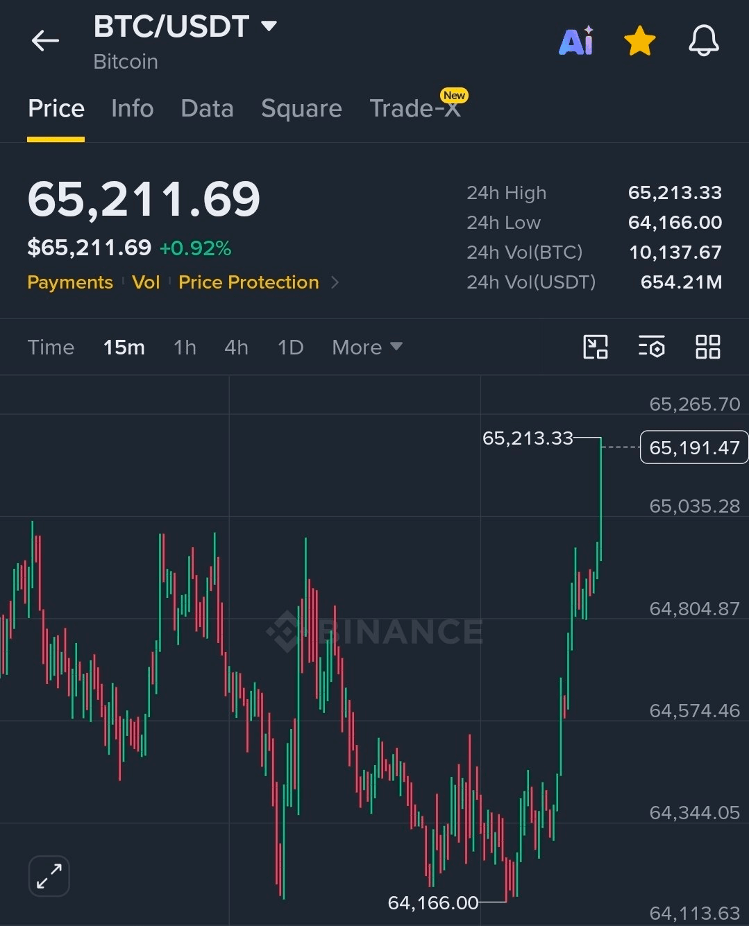749x926 pixels.
Task: Tap the 64,574.46 axis label
Action: pyautogui.click(x=695, y=711)
